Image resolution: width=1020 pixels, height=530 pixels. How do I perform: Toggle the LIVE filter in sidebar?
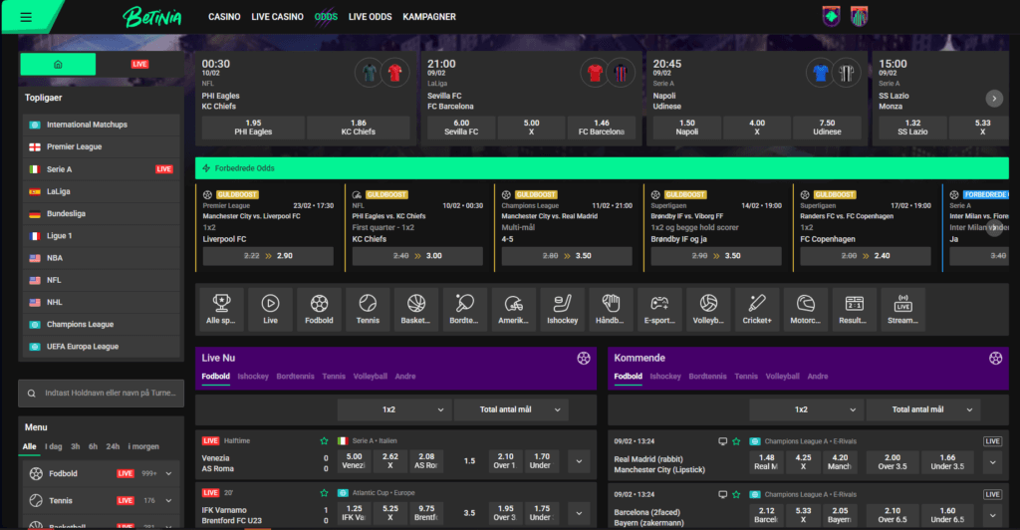point(139,65)
